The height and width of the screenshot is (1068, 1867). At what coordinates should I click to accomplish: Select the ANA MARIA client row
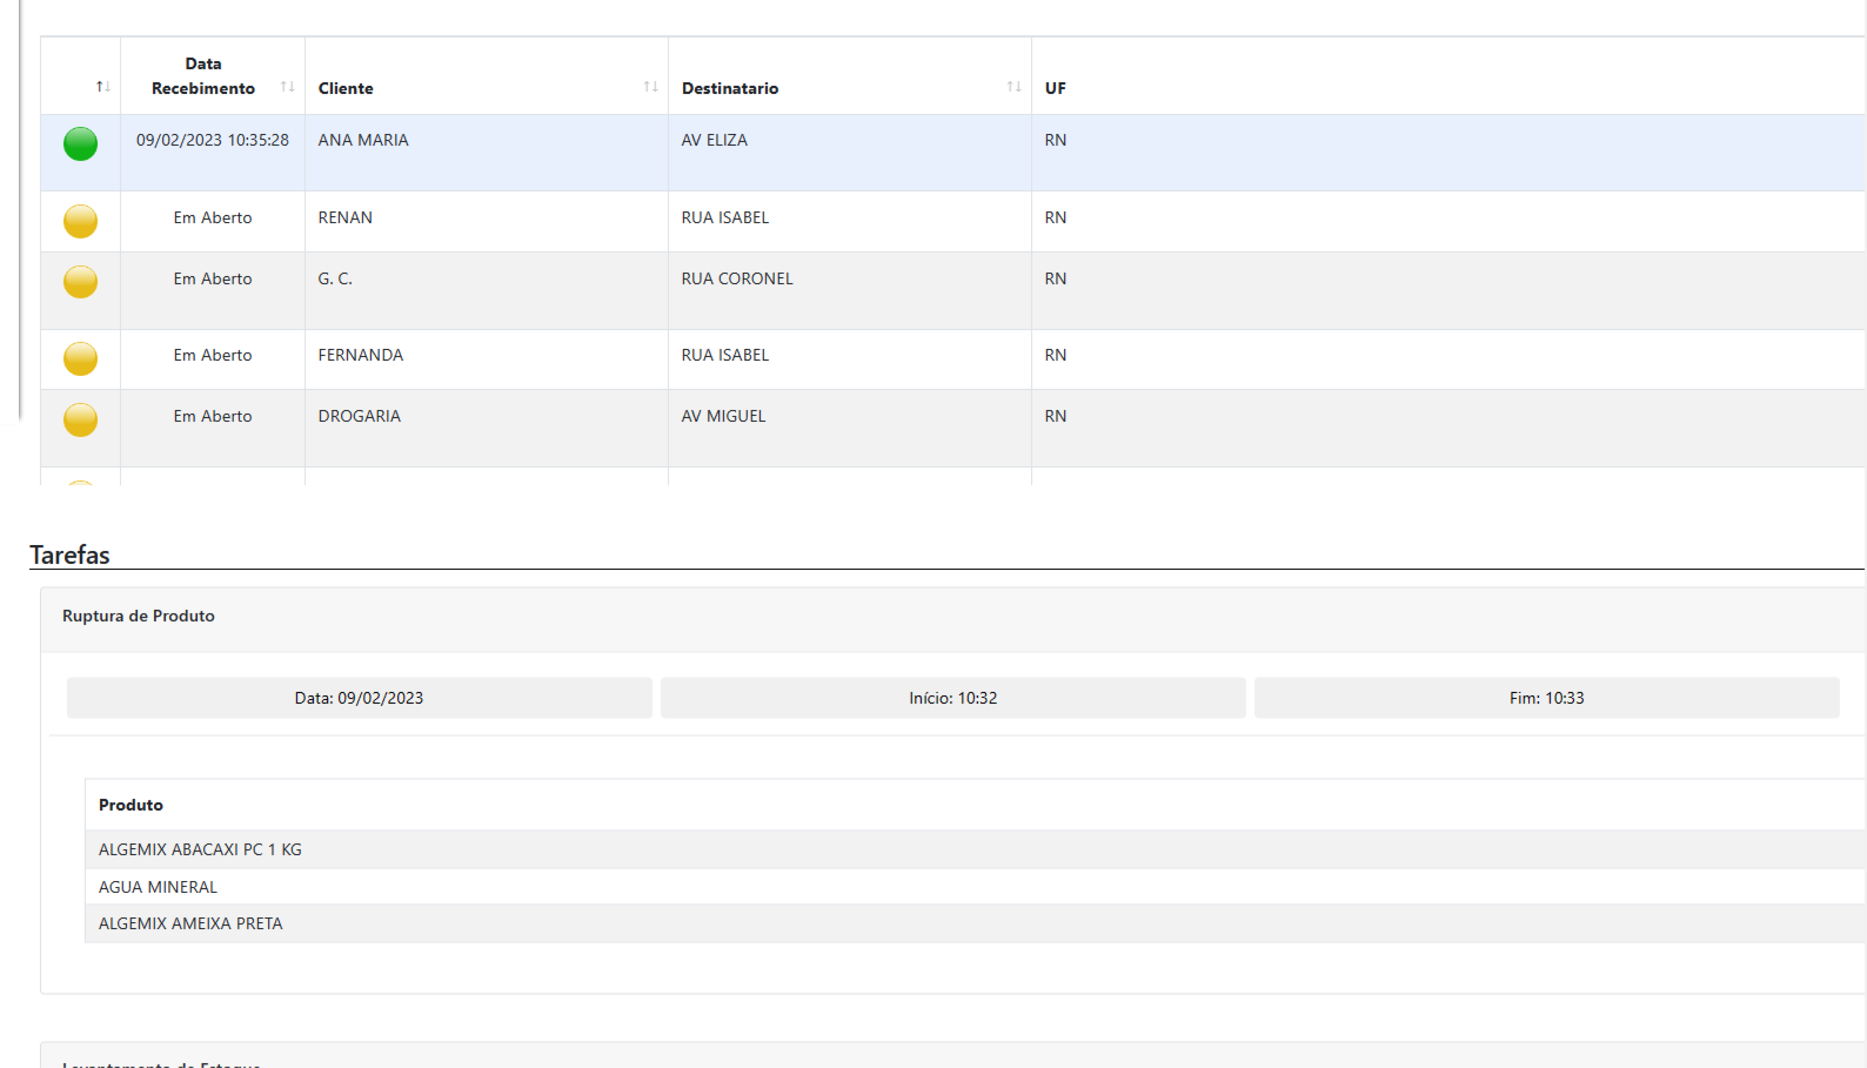pyautogui.click(x=363, y=140)
